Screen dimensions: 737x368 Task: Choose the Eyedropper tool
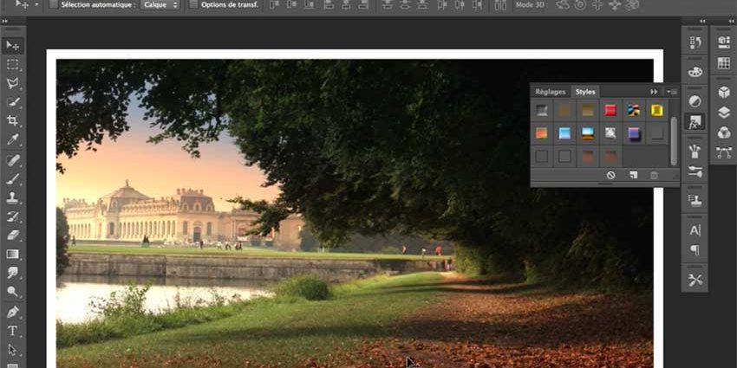13,139
